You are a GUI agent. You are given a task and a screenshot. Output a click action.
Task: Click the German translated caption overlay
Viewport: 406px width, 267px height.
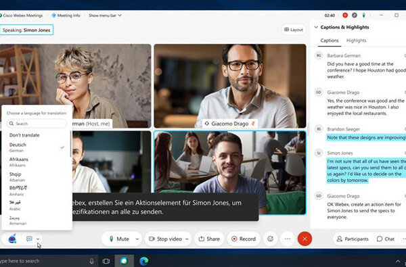tap(166, 207)
